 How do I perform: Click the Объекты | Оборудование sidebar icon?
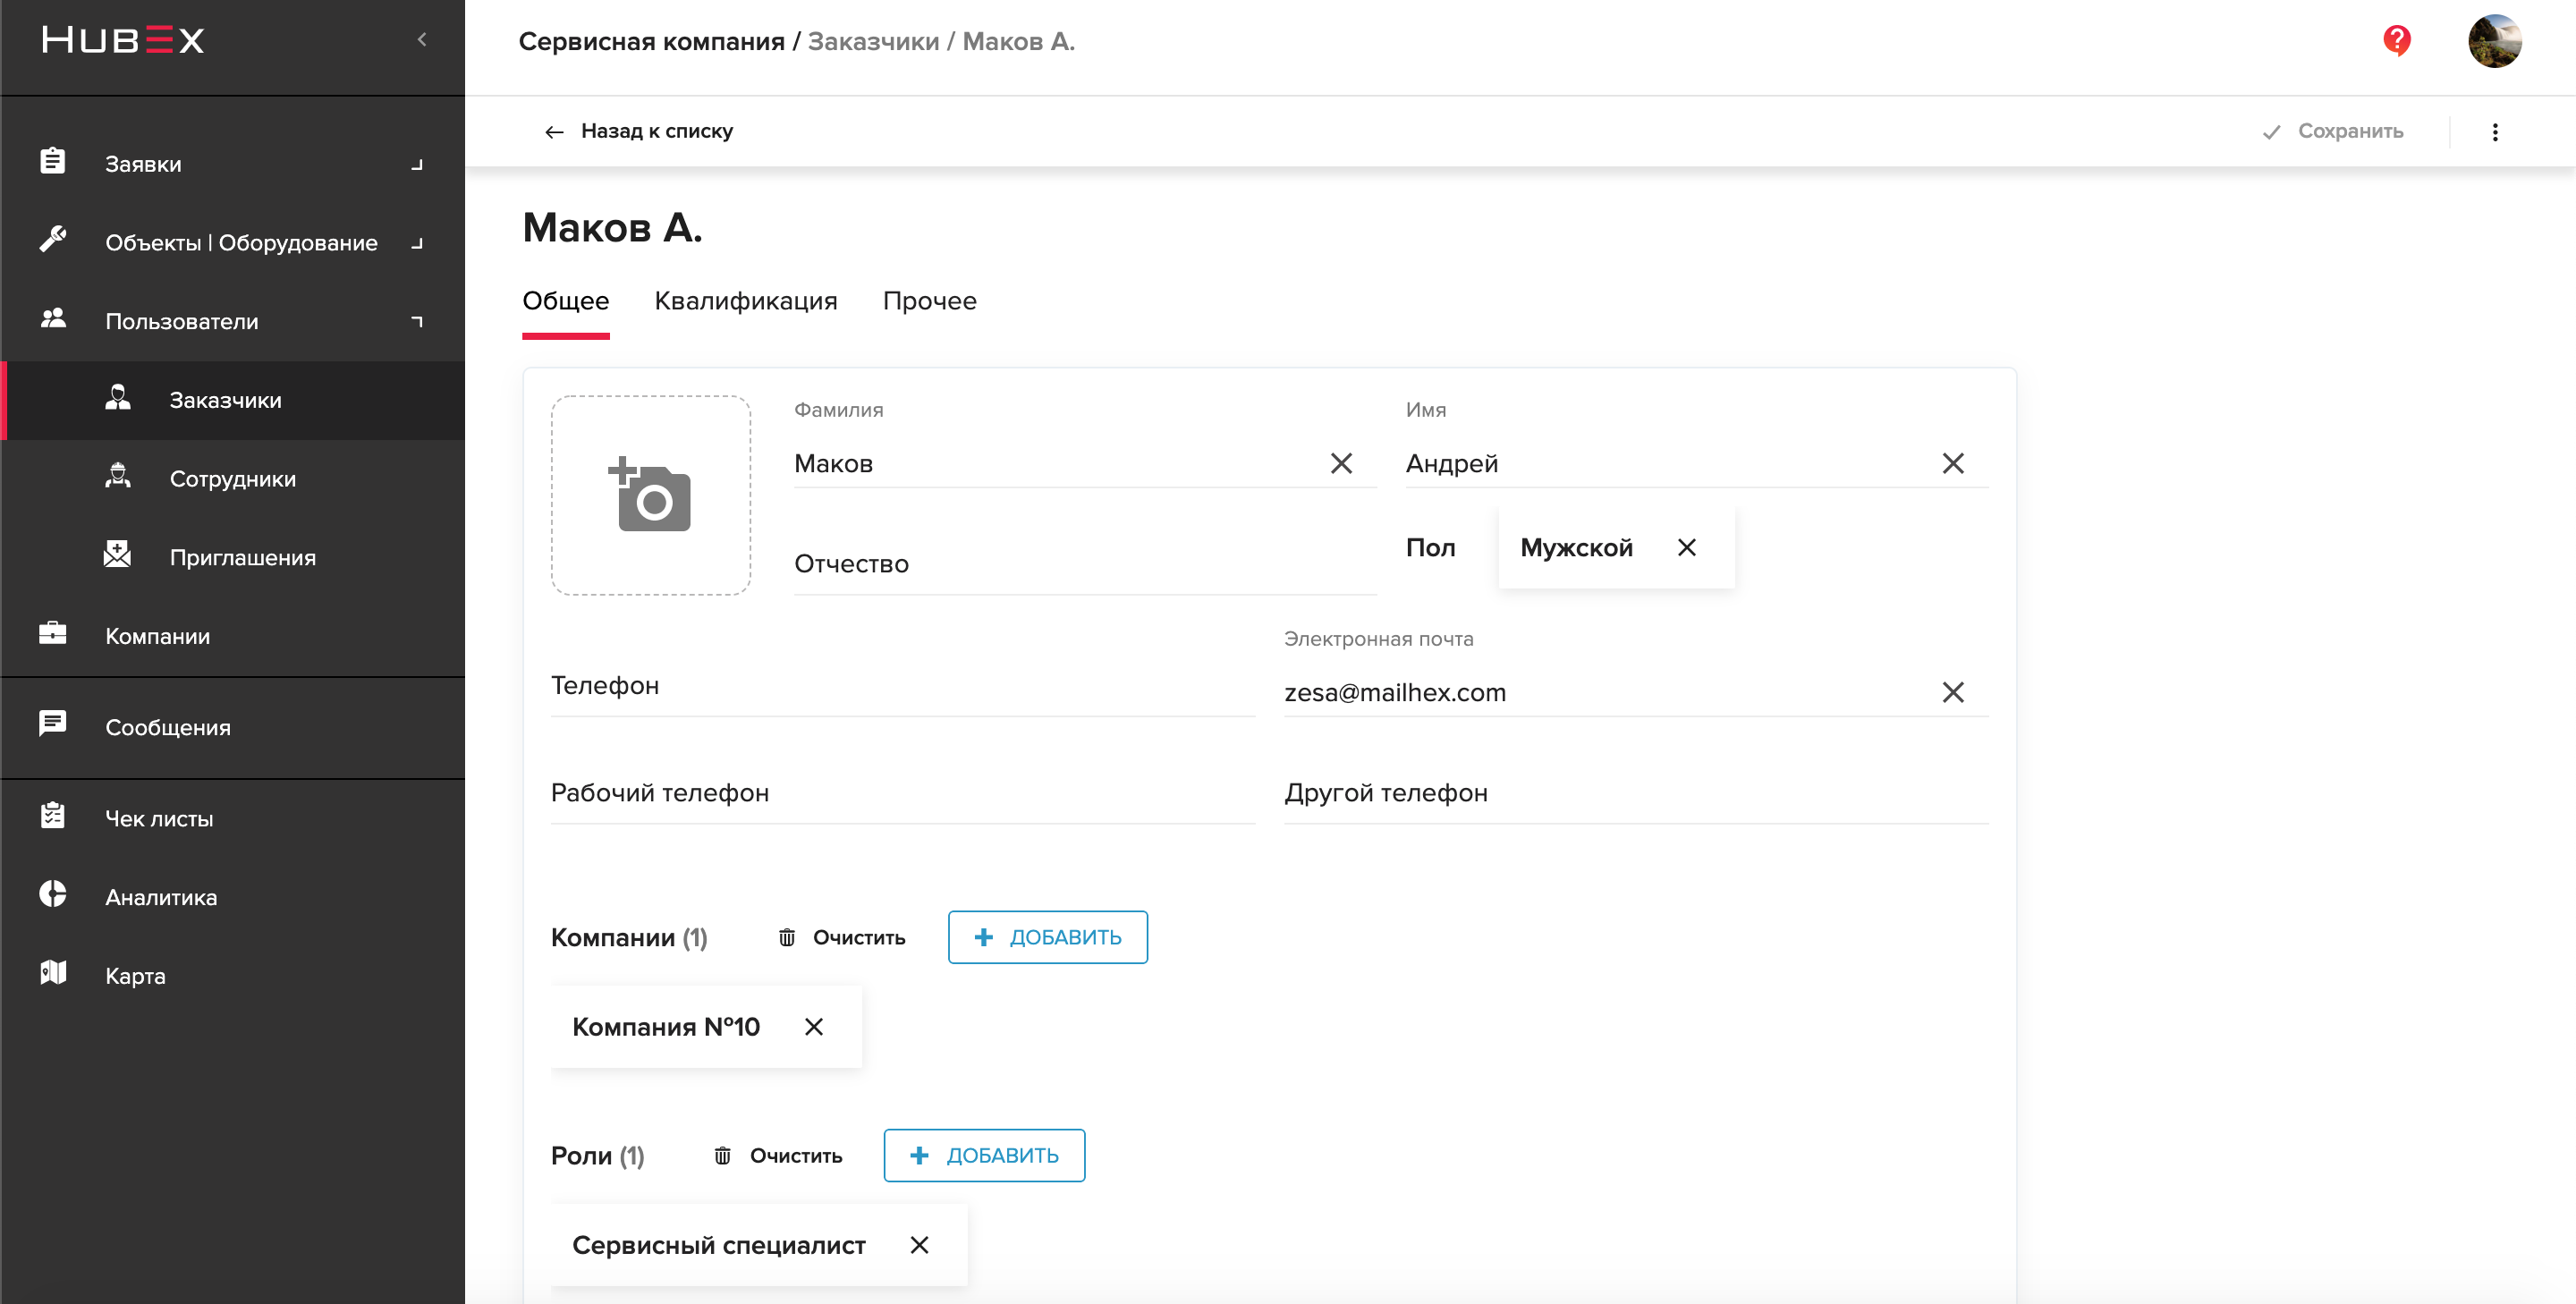[53, 241]
